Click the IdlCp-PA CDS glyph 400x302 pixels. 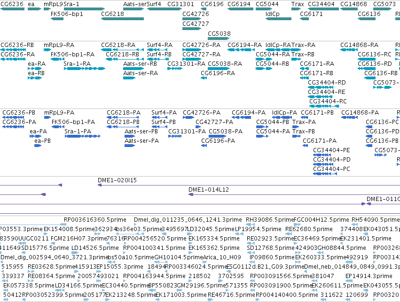coord(282,117)
